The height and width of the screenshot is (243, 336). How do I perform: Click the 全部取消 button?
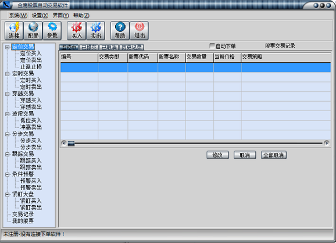click(x=274, y=155)
